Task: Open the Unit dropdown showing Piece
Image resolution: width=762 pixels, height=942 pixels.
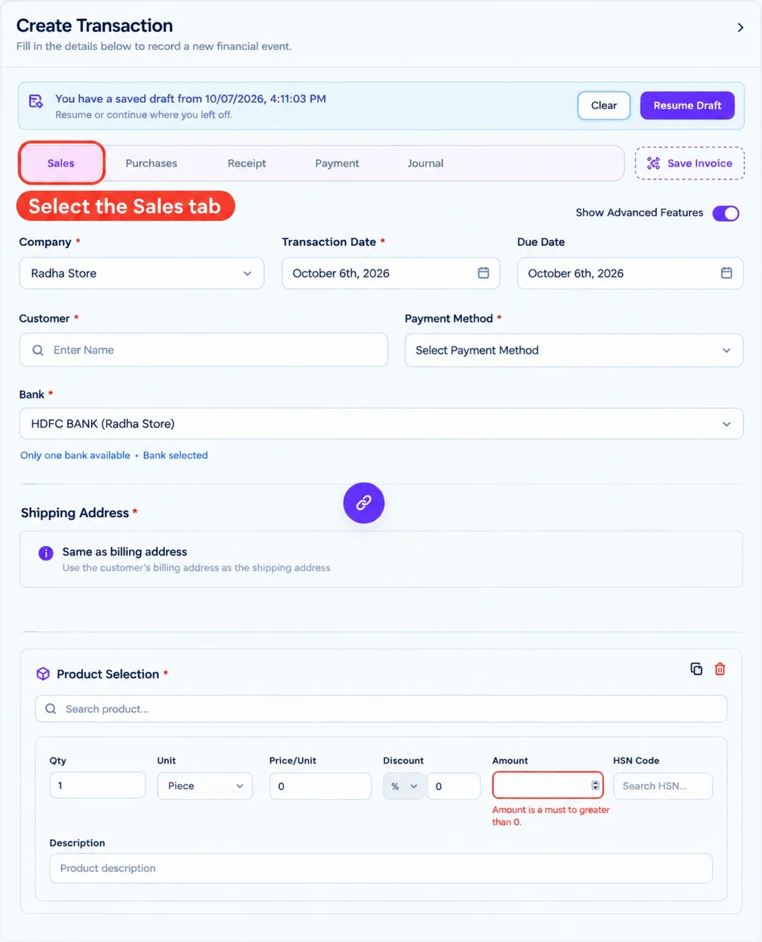Action: [x=205, y=786]
